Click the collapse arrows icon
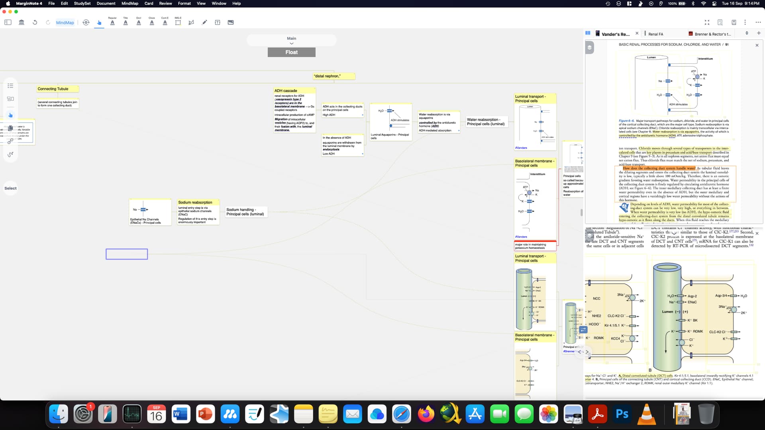 pyautogui.click(x=707, y=22)
